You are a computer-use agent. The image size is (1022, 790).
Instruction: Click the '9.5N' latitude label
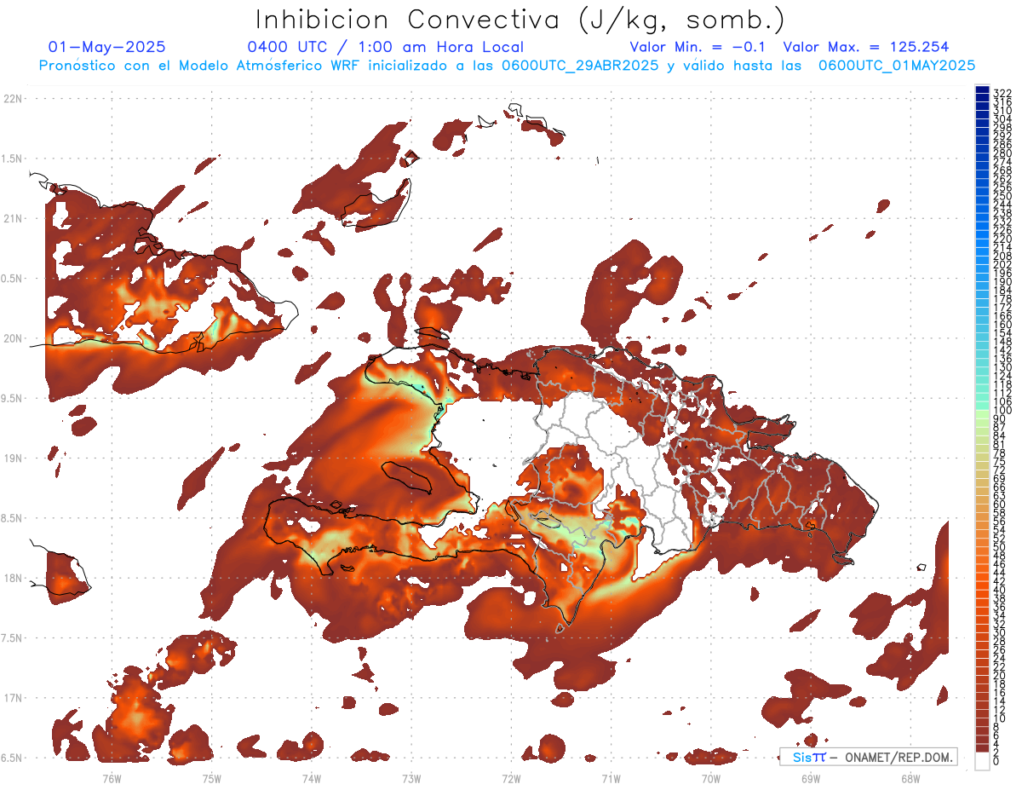pyautogui.click(x=12, y=398)
